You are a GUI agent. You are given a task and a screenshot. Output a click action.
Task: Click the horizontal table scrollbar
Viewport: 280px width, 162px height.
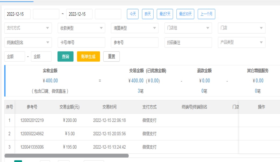(x=67, y=156)
